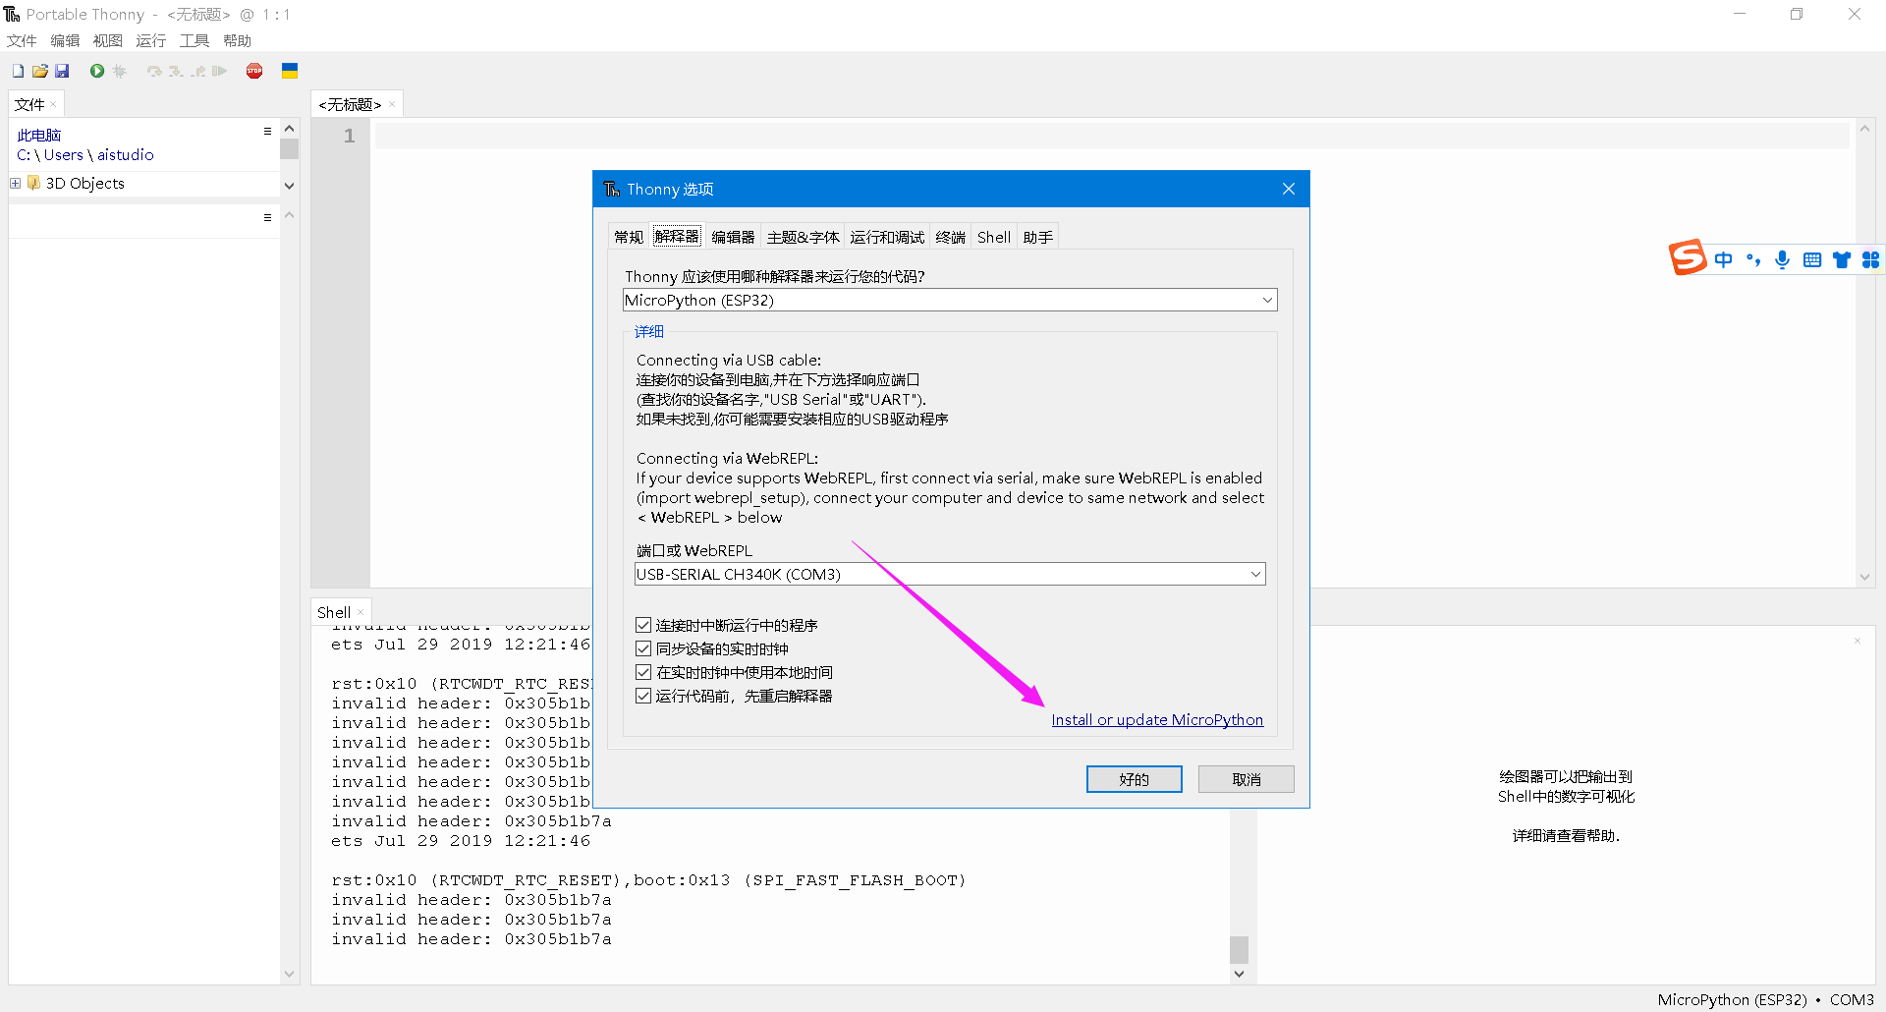The width and height of the screenshot is (1886, 1012).
Task: Click the Resume debug icon
Action: [x=220, y=71]
